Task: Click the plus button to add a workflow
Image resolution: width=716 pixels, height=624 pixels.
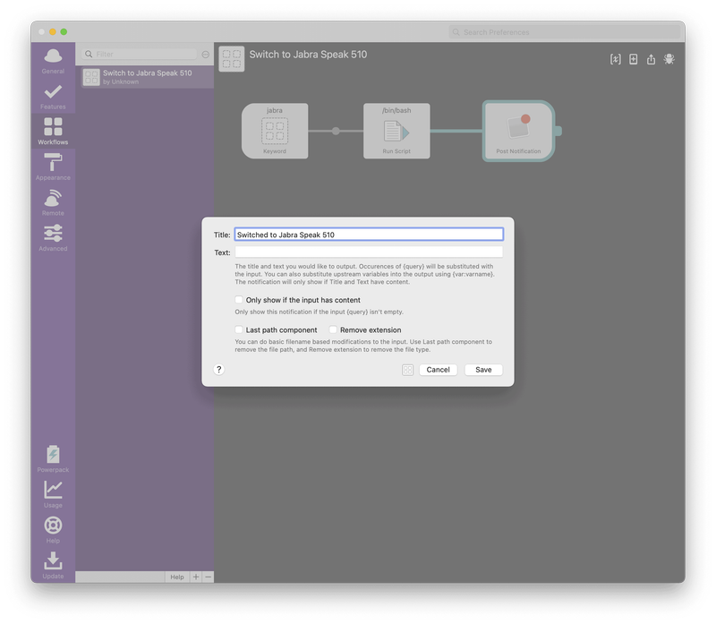Action: point(196,577)
